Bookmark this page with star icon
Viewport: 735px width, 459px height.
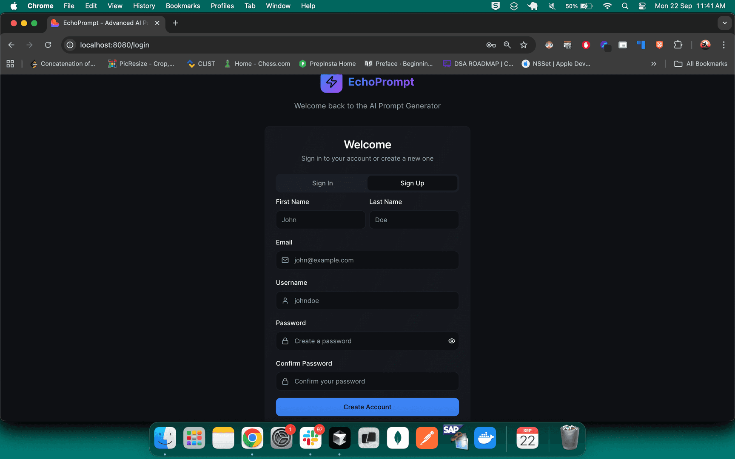coord(524,45)
